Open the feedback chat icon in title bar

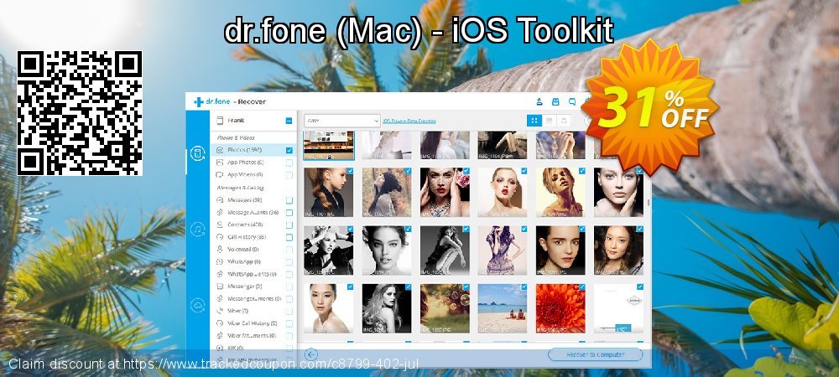point(571,101)
